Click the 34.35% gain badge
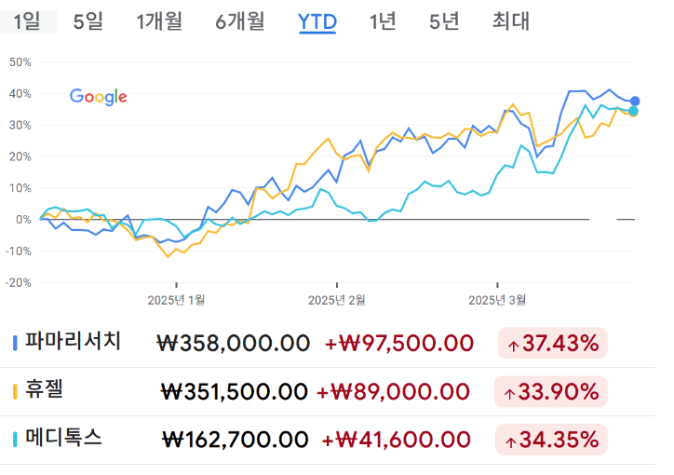This screenshot has width=674, height=475. [551, 440]
